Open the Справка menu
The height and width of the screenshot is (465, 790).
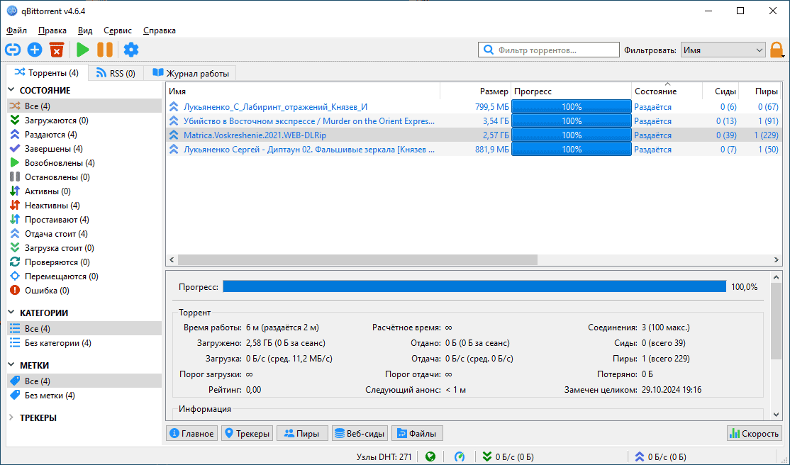click(160, 30)
